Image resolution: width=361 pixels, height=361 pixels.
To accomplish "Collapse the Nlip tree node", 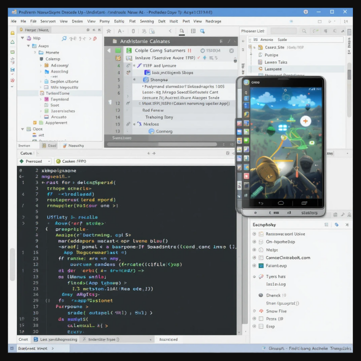I will point(23,38).
